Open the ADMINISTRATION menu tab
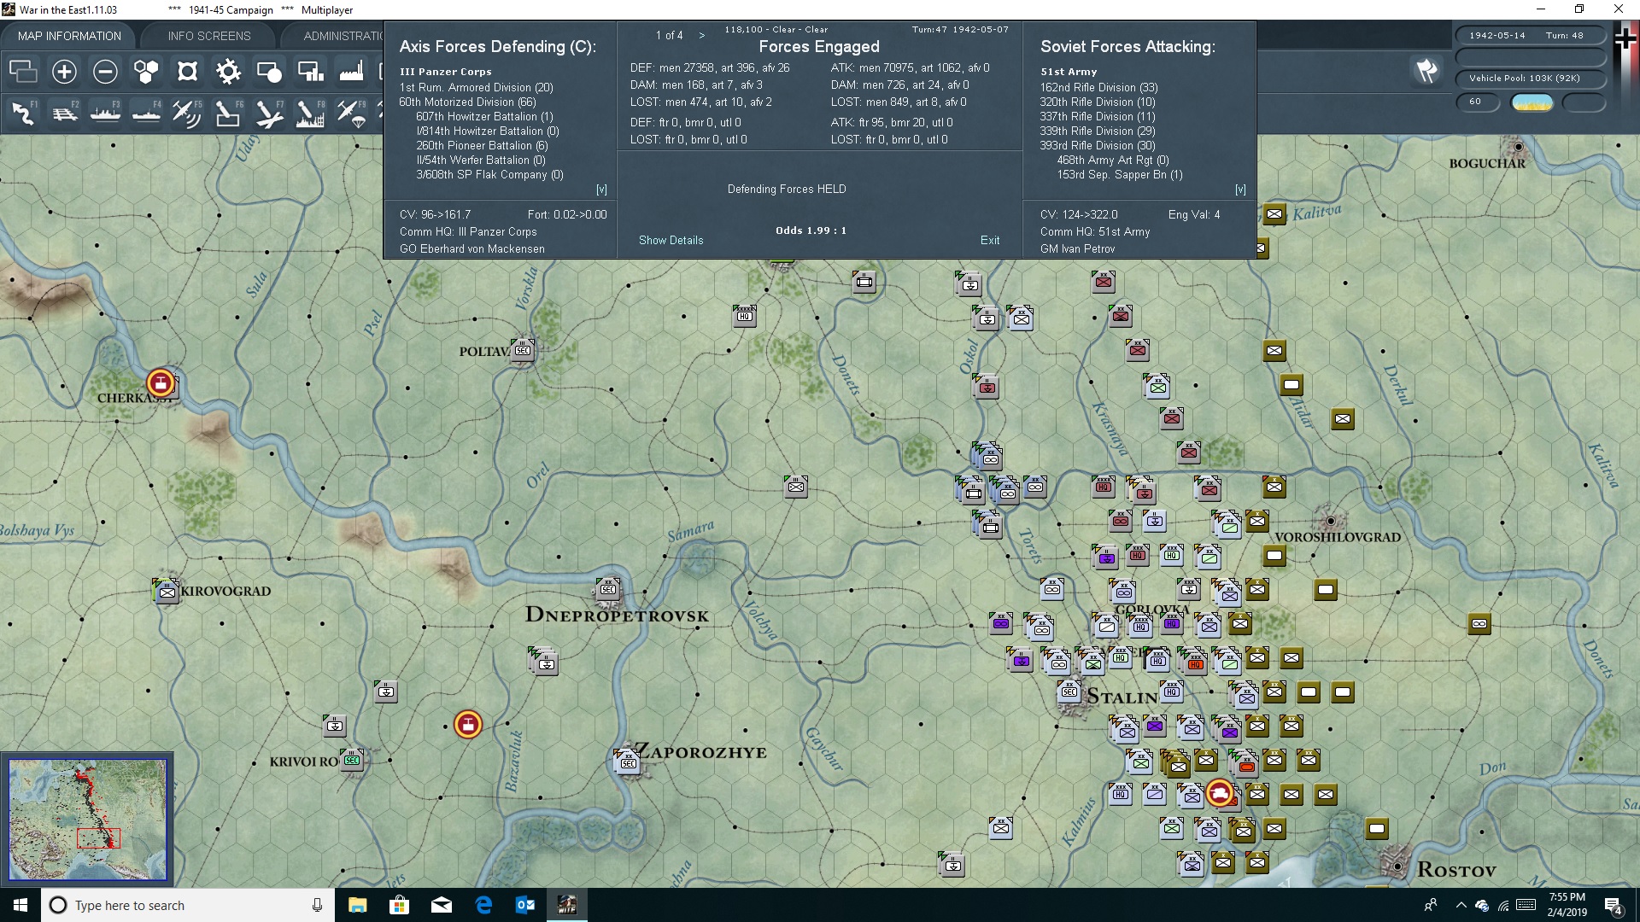Viewport: 1640px width, 922px height. 345,36
